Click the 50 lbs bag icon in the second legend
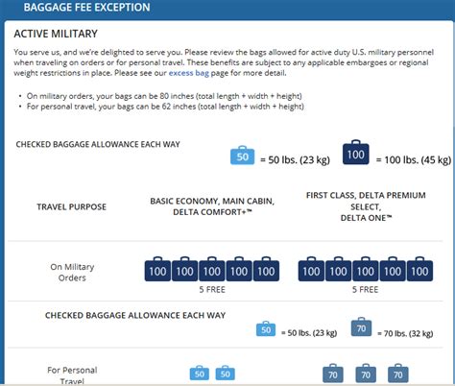 point(266,328)
